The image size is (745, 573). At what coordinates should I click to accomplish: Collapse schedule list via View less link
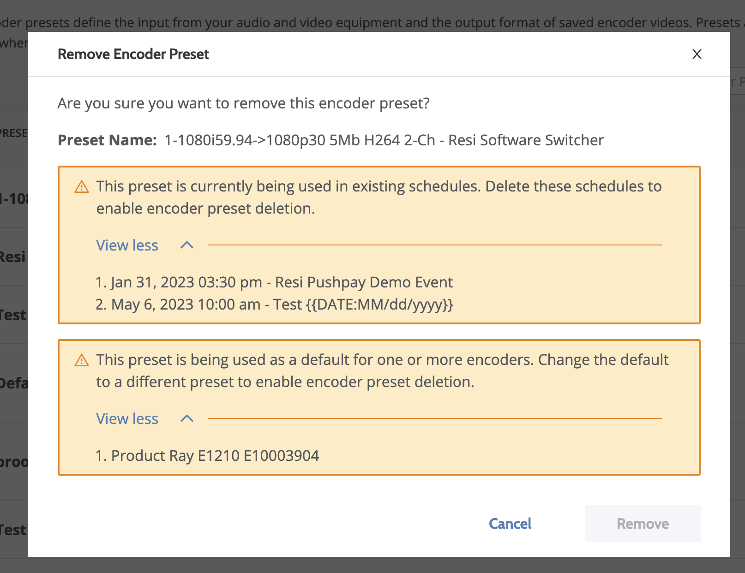click(127, 245)
